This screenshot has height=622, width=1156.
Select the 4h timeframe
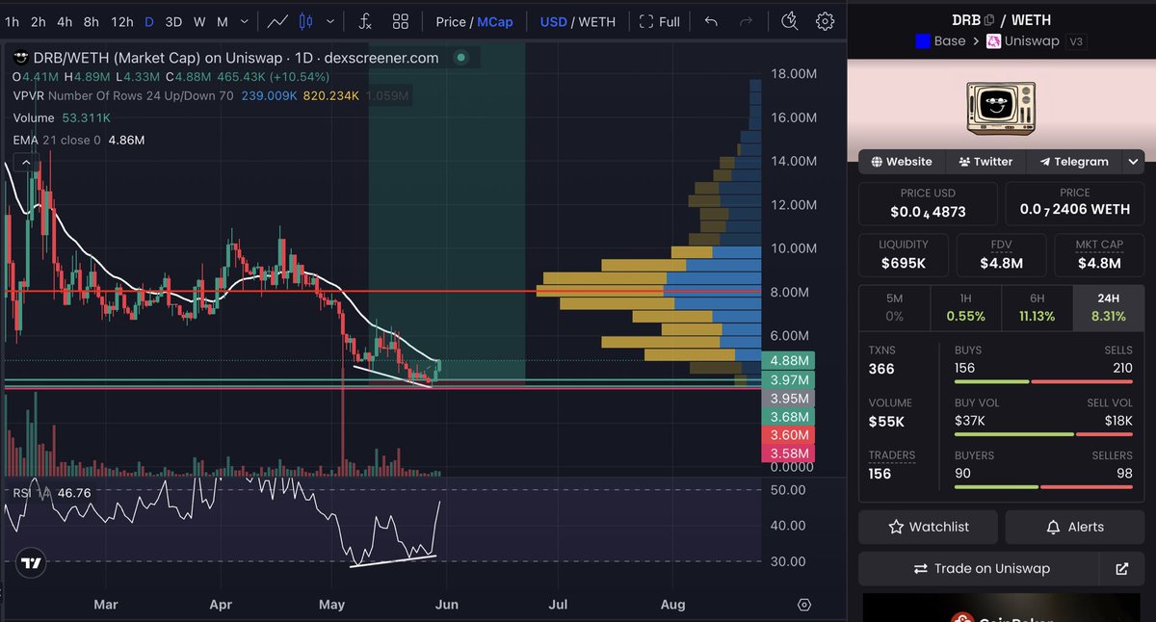click(65, 21)
